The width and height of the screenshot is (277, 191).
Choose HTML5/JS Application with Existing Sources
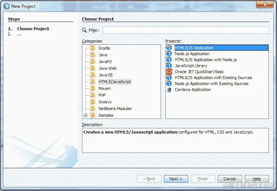click(x=213, y=78)
